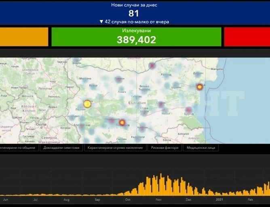The image size is (270, 207).
Task: Click the Sep label on chart axis
Action: [97, 200]
